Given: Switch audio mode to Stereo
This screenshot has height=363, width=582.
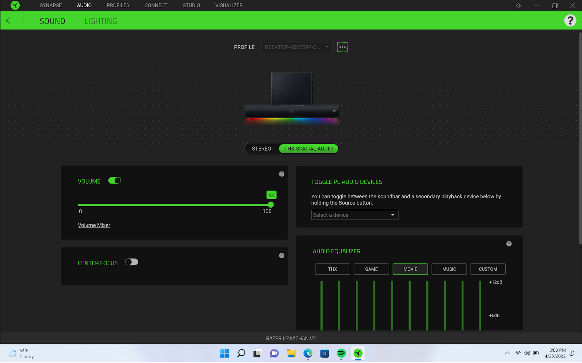Looking at the screenshot, I should pos(262,149).
